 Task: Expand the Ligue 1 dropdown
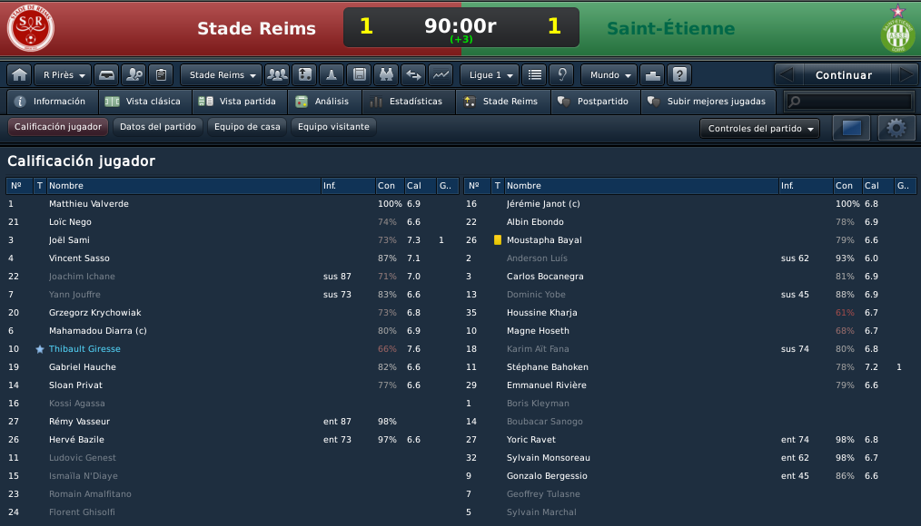(490, 75)
